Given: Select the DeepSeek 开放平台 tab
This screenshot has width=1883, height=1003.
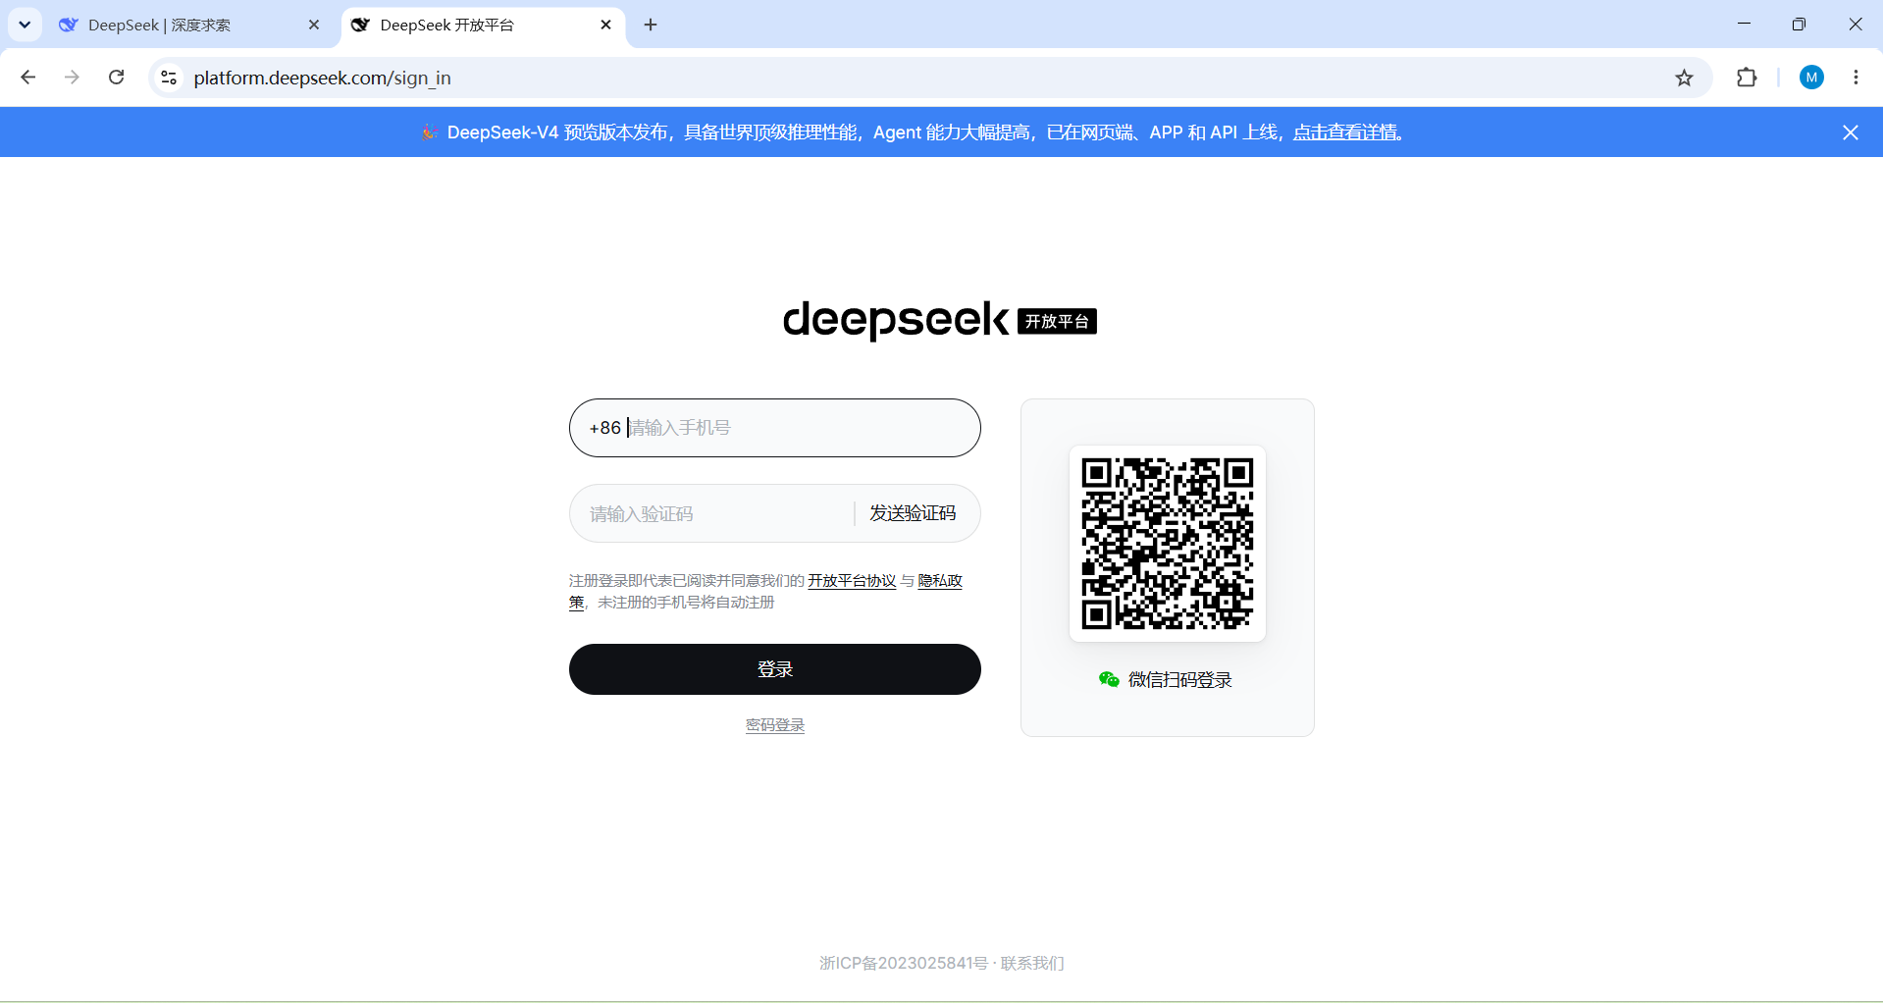Looking at the screenshot, I should [x=481, y=25].
